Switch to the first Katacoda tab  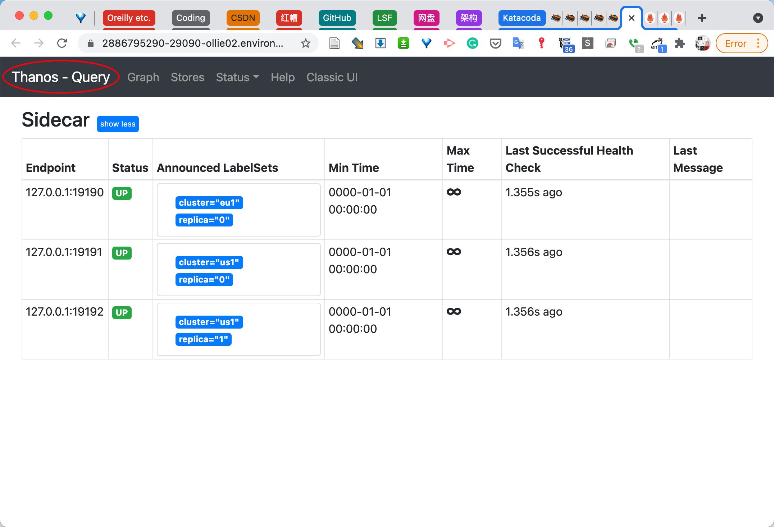click(556, 18)
